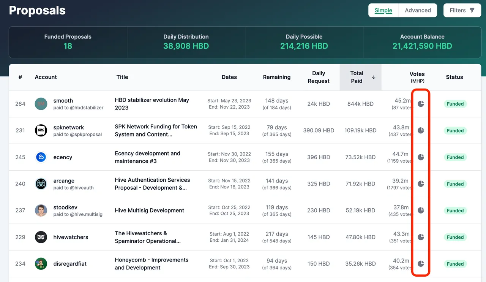Sort by Account column header
Screen dimensions: 486x282
[46, 77]
